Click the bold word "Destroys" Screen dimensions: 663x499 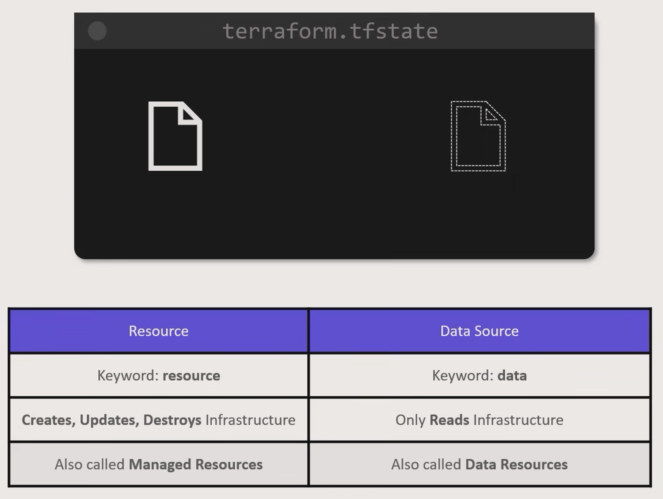(x=172, y=420)
